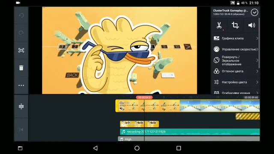Click the ClusterTruck Gameplay clip title
The image size is (274, 154).
point(230,10)
